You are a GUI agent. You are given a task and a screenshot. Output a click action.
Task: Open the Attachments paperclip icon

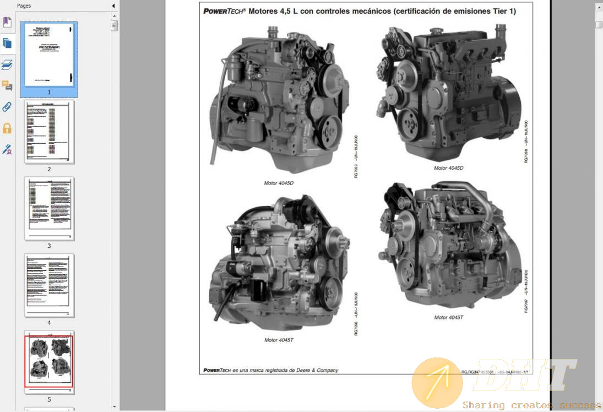(x=7, y=106)
